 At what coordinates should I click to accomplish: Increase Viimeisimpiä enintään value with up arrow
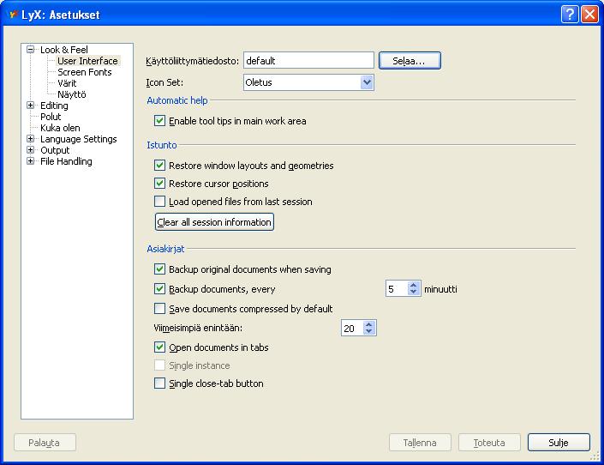[x=369, y=324]
